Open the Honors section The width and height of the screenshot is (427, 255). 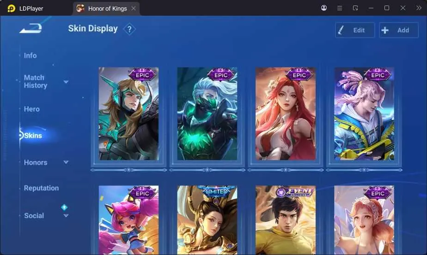point(36,162)
